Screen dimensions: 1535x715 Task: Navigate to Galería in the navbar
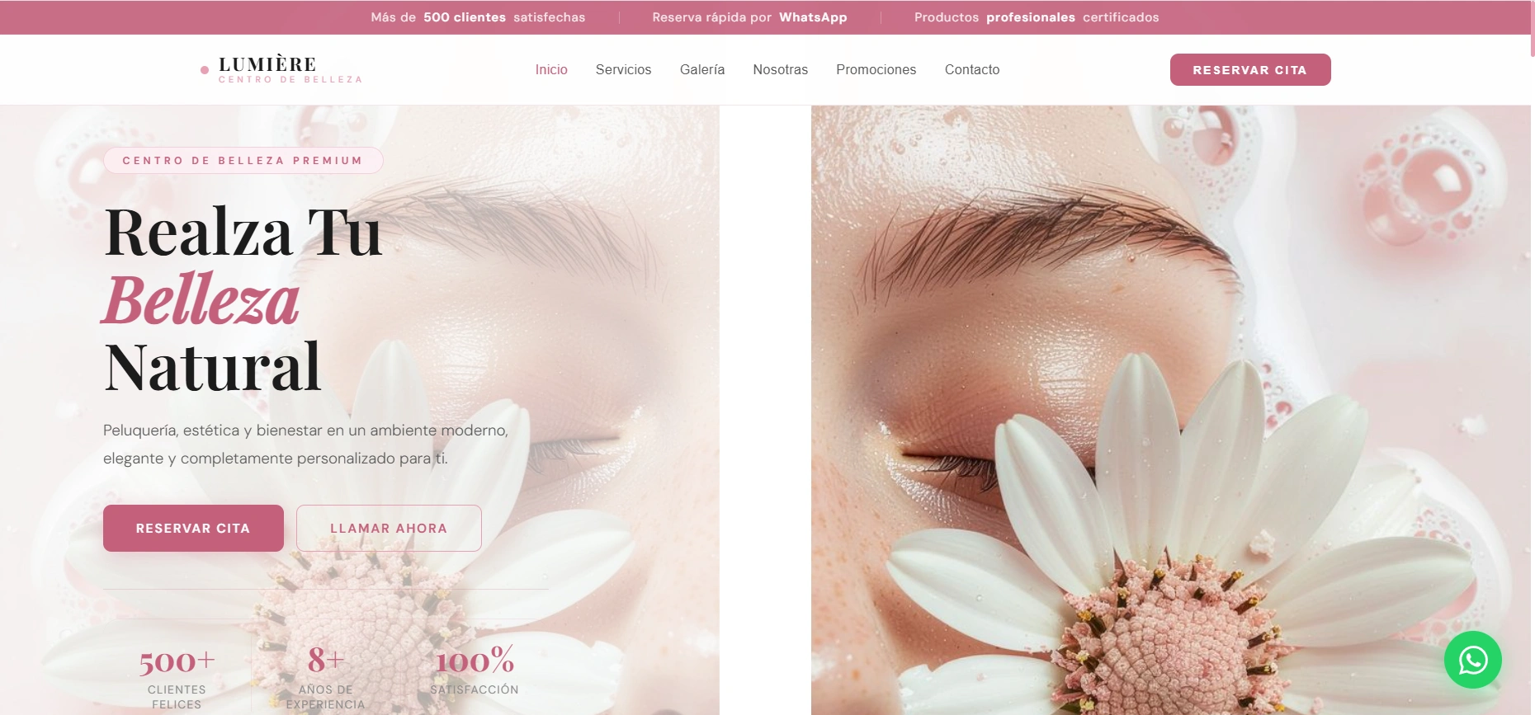coord(702,70)
